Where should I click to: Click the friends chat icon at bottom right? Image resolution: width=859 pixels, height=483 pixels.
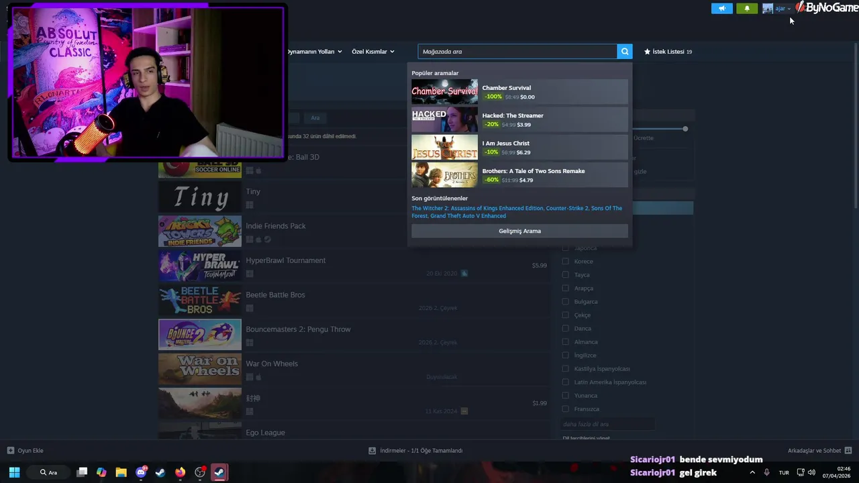[848, 451]
